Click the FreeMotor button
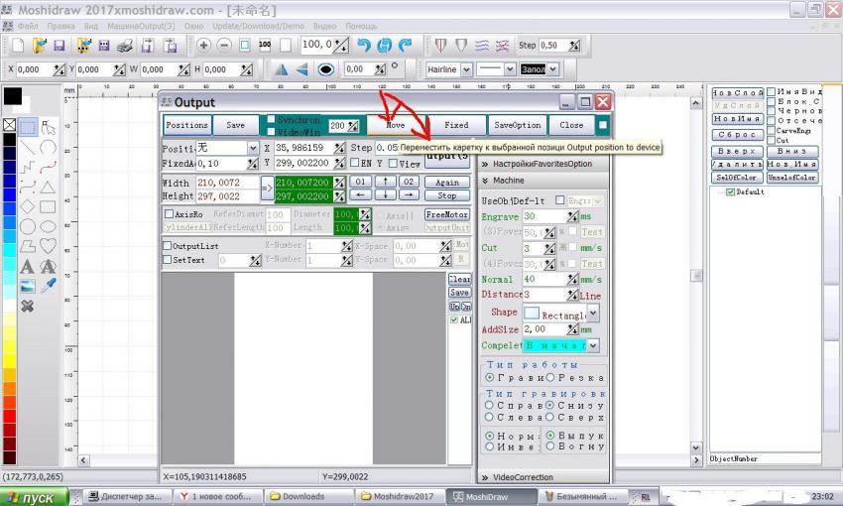Screen dimensions: 843x506 pyautogui.click(x=446, y=214)
